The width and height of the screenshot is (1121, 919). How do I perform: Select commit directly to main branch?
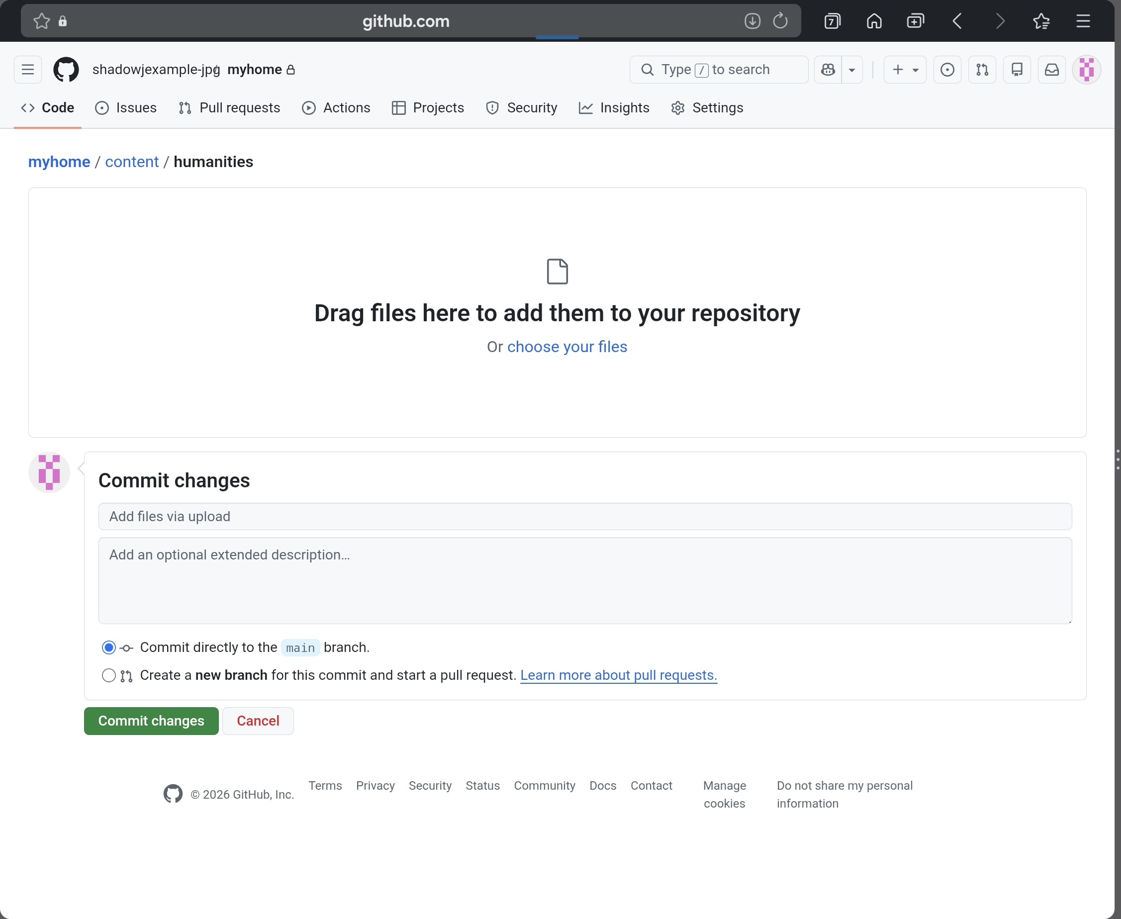click(x=108, y=647)
